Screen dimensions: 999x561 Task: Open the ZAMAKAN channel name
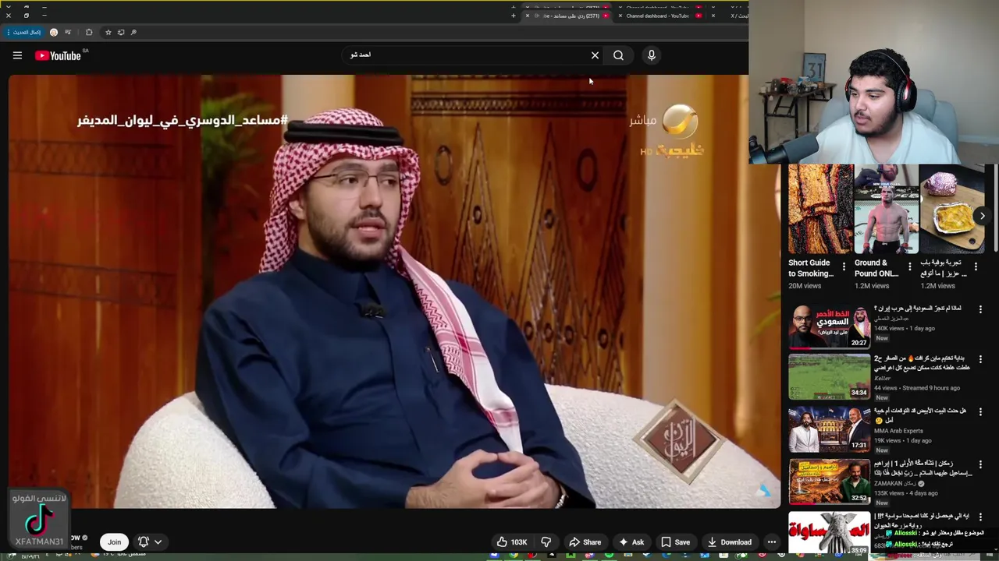(894, 483)
